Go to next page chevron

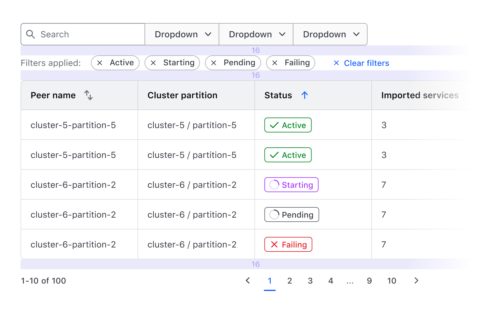click(x=416, y=281)
